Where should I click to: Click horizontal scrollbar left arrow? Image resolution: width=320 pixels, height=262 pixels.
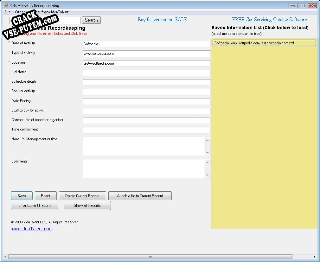(x=5, y=257)
